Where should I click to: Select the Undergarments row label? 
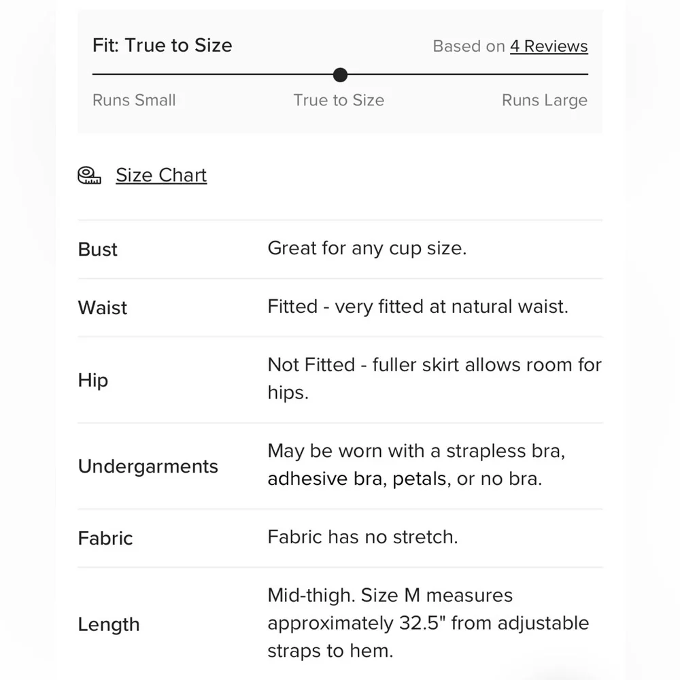[x=148, y=466]
